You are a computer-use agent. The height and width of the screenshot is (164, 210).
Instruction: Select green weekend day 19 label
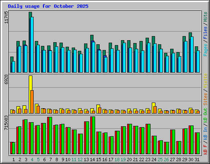[123, 159]
